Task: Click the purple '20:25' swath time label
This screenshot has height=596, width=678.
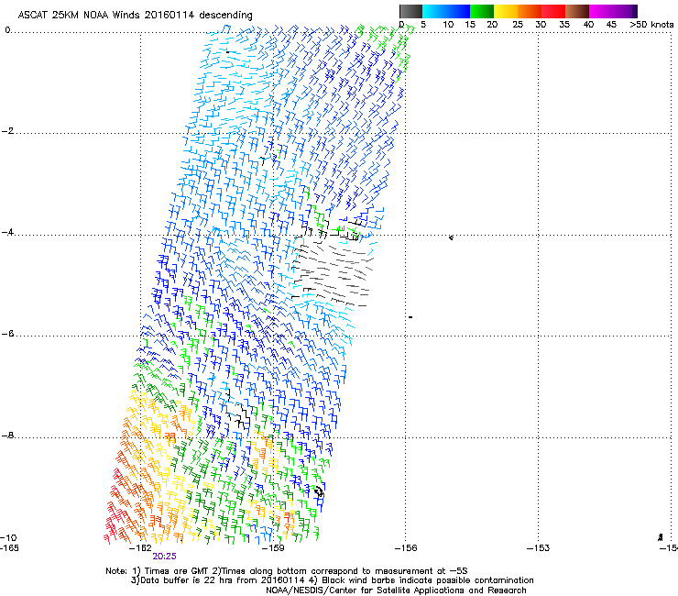Action: [164, 557]
